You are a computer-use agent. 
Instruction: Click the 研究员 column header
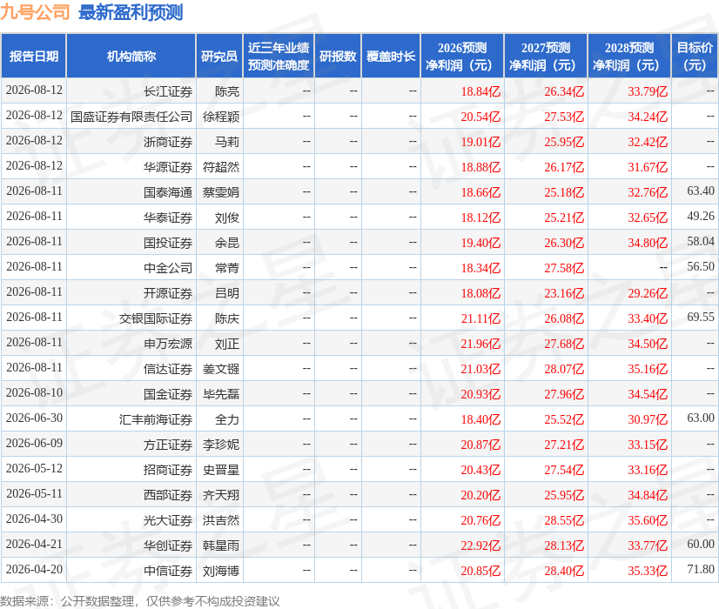pos(219,56)
